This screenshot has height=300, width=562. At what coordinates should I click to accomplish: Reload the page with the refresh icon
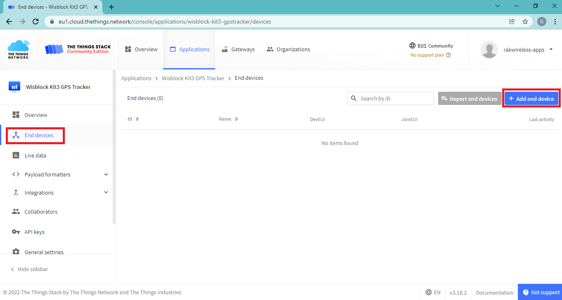tap(36, 21)
